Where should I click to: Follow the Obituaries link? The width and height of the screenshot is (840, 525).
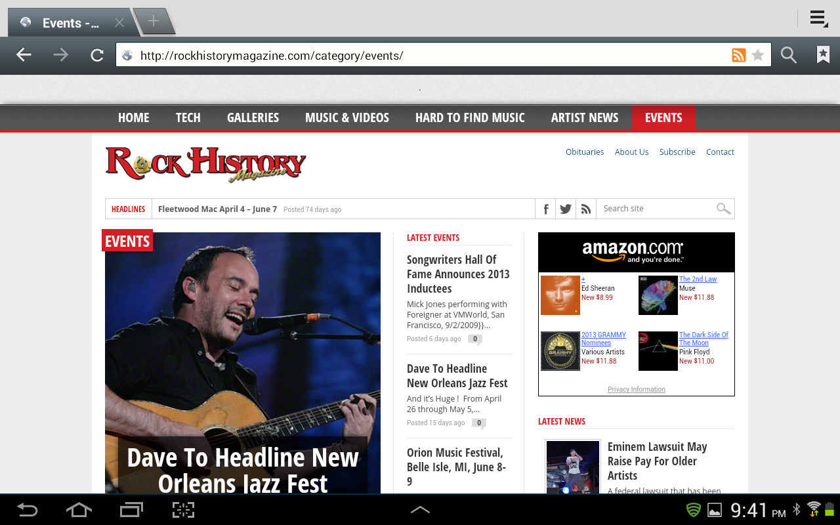(585, 152)
